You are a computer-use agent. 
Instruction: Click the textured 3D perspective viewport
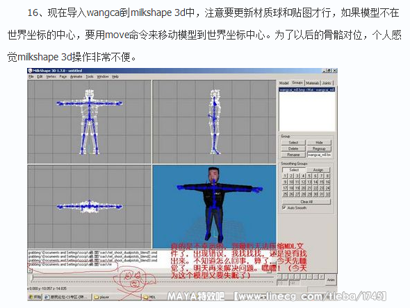(x=214, y=207)
